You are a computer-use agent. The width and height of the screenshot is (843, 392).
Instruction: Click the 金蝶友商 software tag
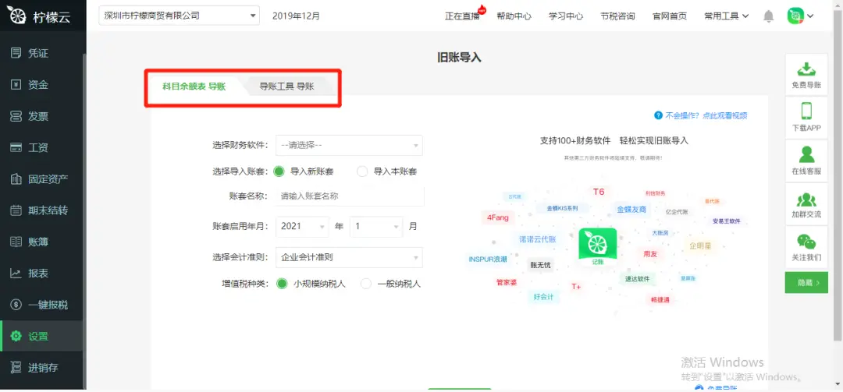(x=631, y=210)
